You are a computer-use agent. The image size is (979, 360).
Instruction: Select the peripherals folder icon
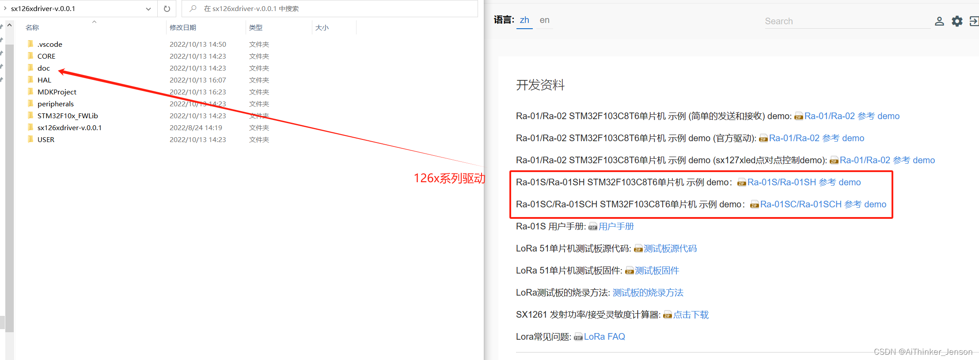[30, 103]
